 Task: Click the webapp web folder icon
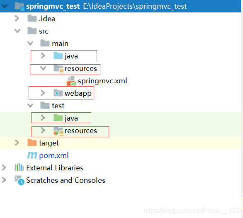tap(58, 93)
